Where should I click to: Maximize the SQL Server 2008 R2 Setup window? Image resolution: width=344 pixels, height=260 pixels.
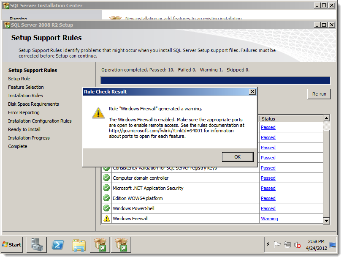[x=324, y=25]
